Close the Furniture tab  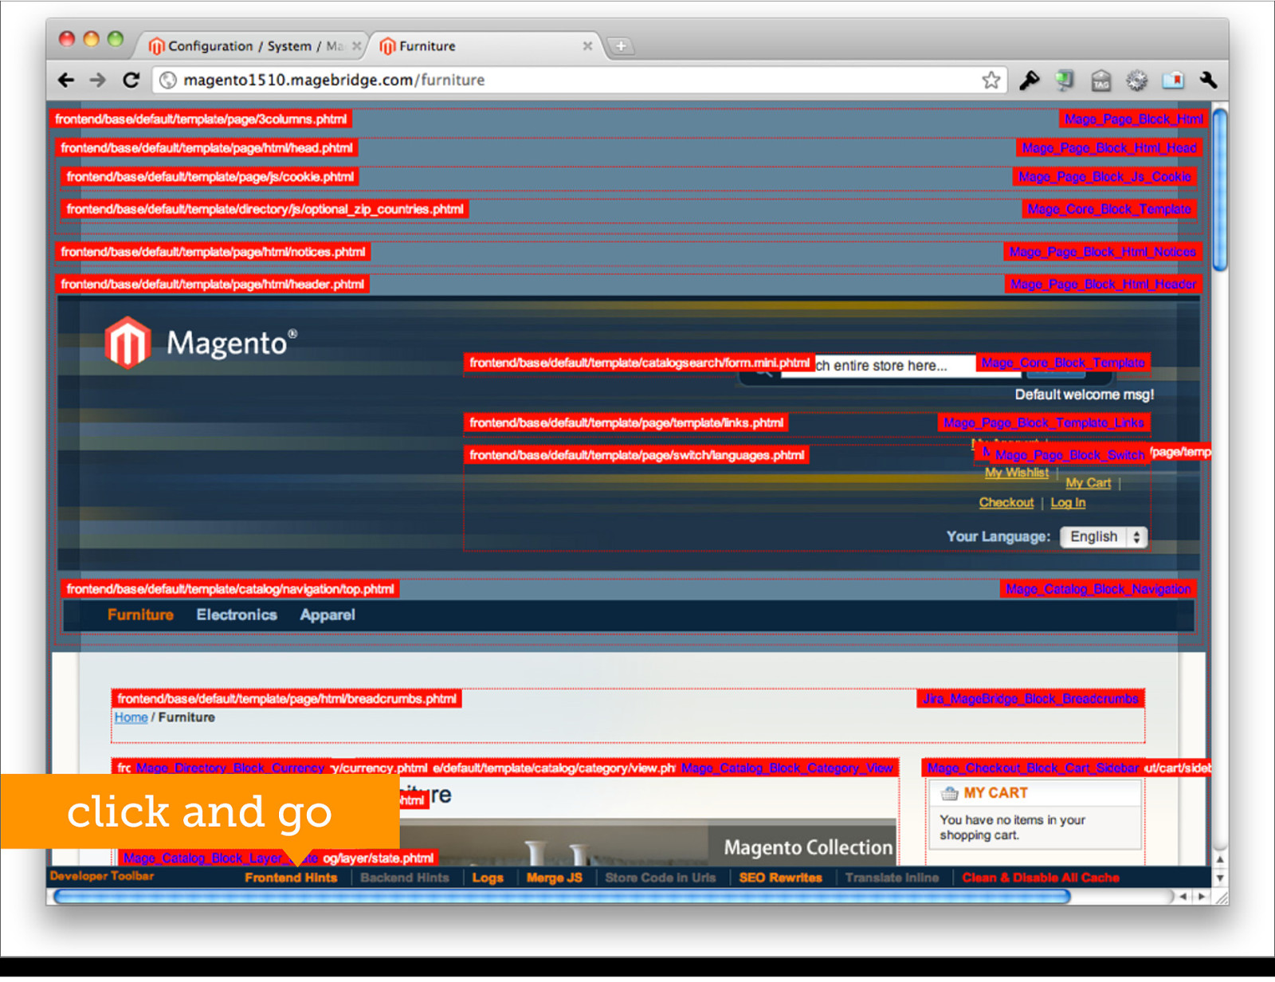(x=587, y=46)
